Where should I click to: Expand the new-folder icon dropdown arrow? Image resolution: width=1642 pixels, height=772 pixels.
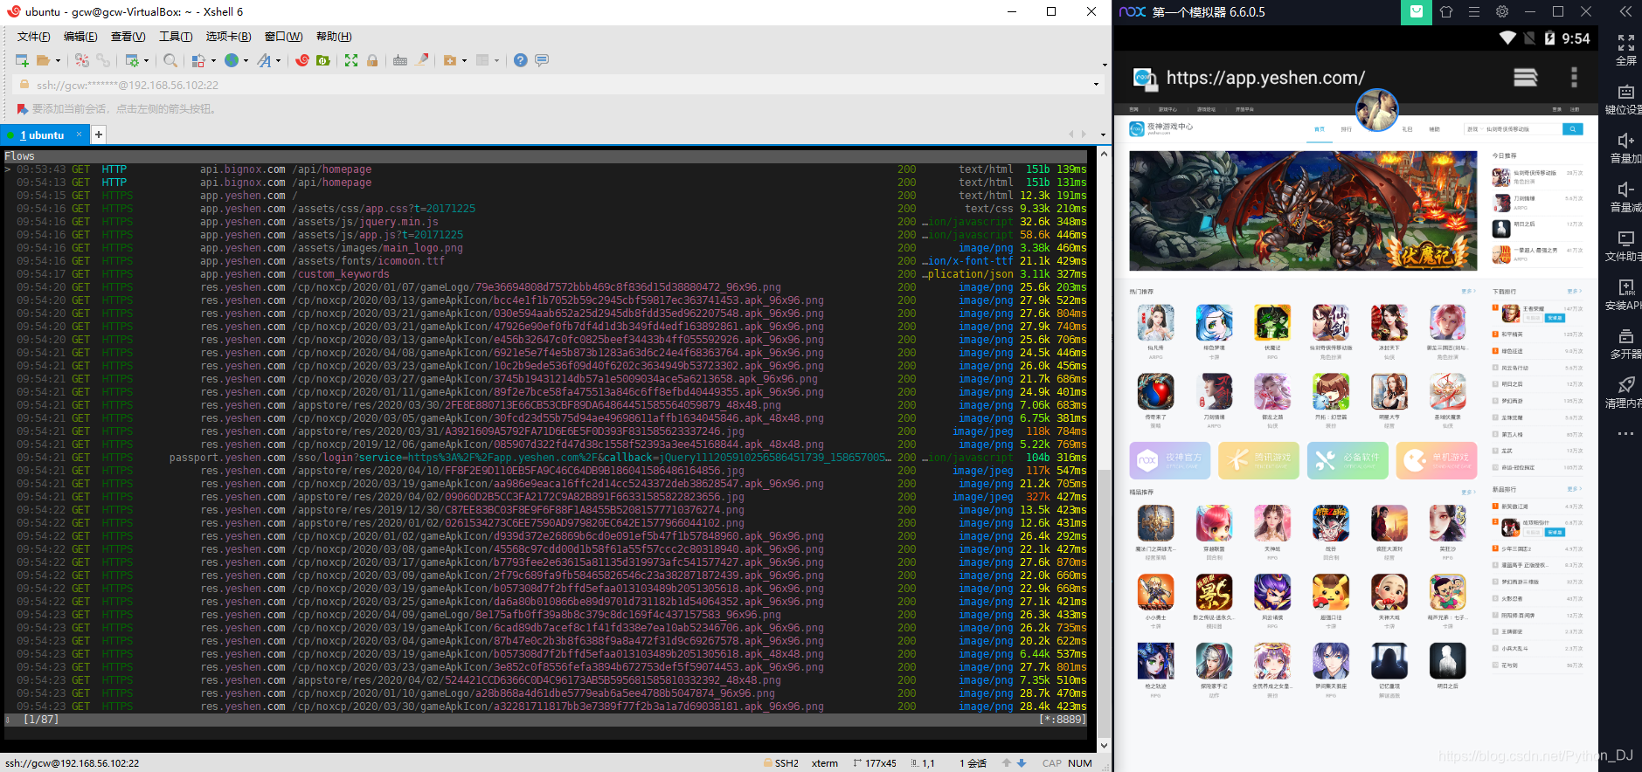tap(464, 61)
